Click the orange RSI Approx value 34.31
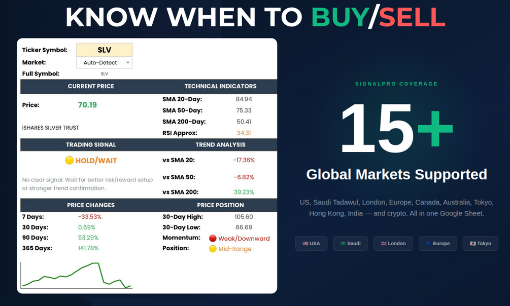 244,133
